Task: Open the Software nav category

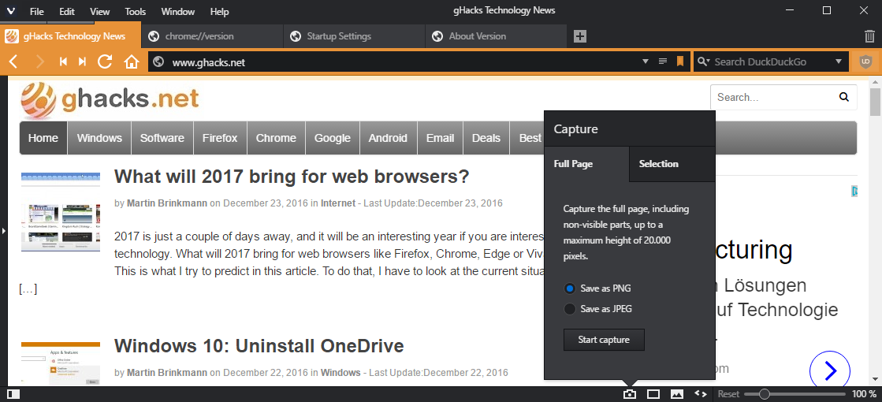Action: (162, 138)
